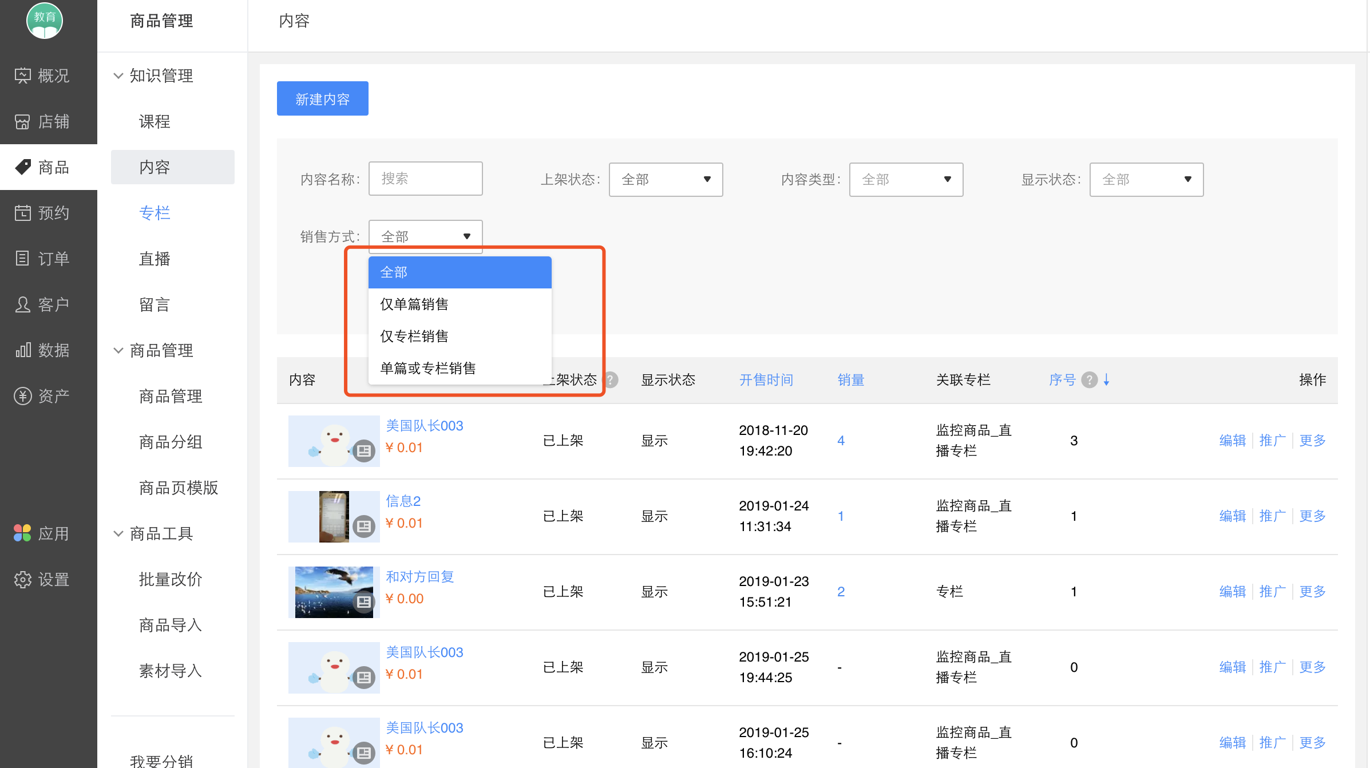Click article badge on 和对方回复 thumbnail
The height and width of the screenshot is (768, 1370).
coord(364,601)
